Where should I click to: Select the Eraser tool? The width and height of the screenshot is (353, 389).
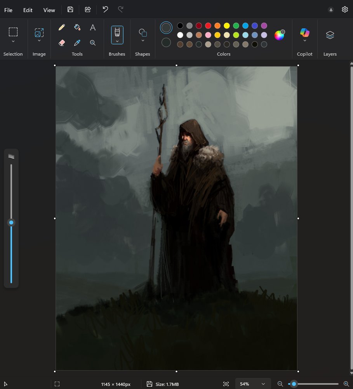click(x=62, y=43)
